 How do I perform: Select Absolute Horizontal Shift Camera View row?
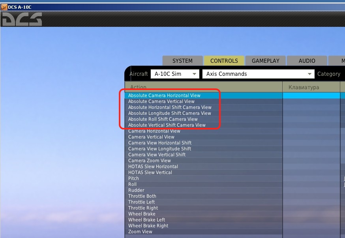[x=204, y=107]
